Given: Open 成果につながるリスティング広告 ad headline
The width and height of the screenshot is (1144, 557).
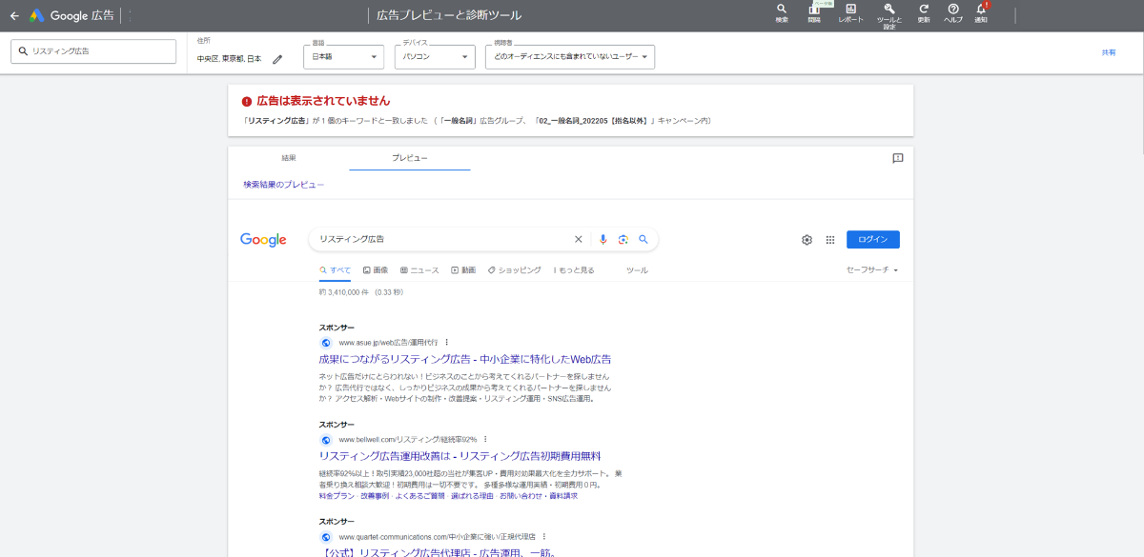Looking at the screenshot, I should [465, 359].
